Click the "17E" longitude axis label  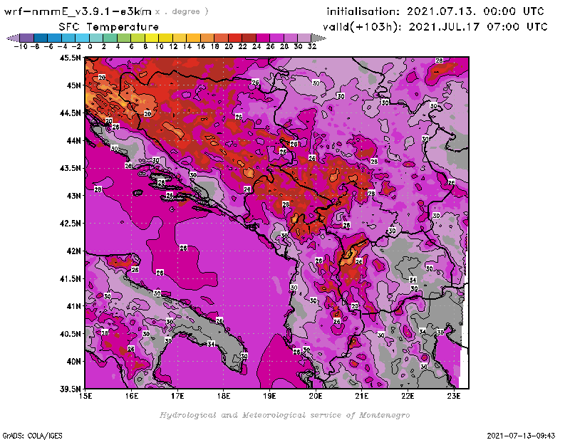click(177, 396)
